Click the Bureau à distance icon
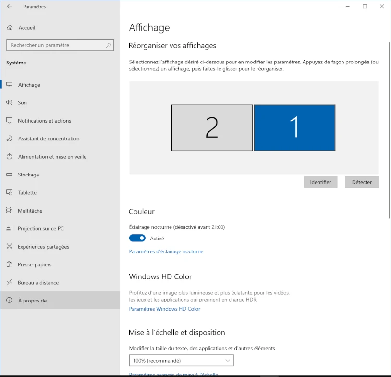391x377 pixels. 10,282
